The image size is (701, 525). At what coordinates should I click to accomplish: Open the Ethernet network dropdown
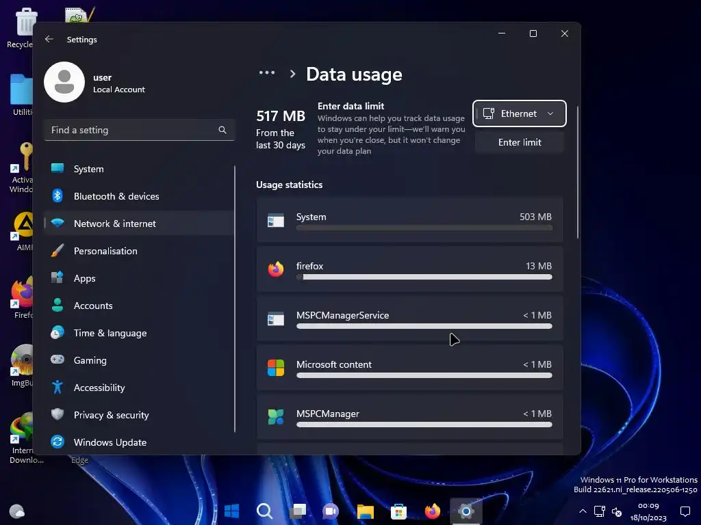click(520, 113)
